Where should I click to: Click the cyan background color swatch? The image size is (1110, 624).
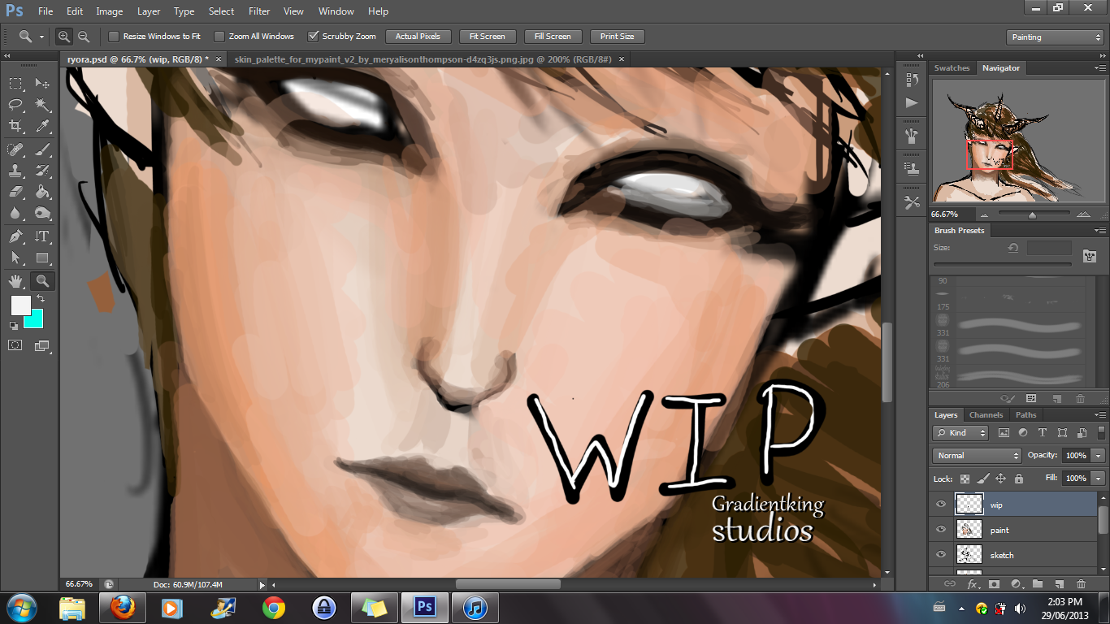tap(34, 318)
